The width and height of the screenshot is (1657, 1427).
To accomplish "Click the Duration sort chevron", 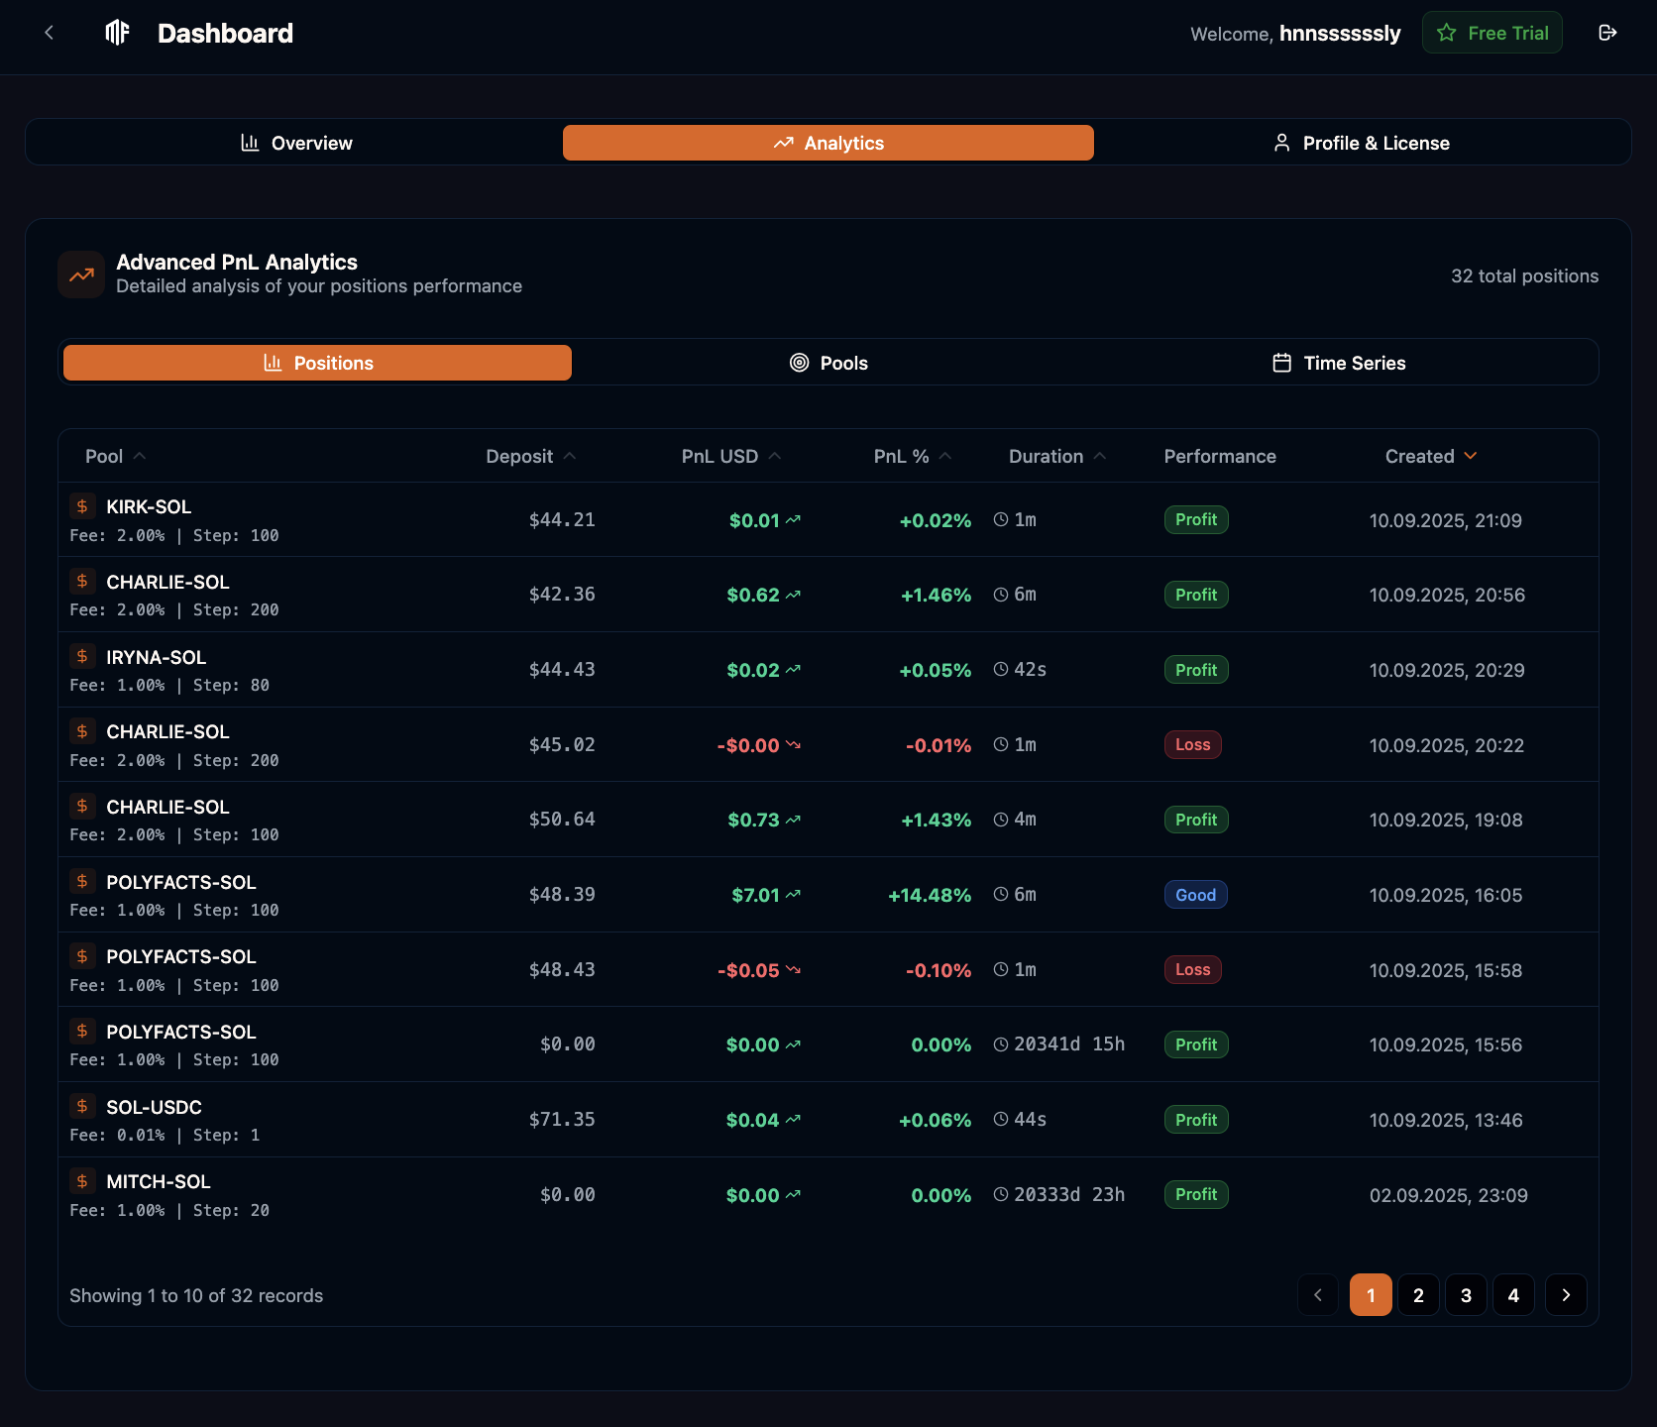I will (1100, 455).
